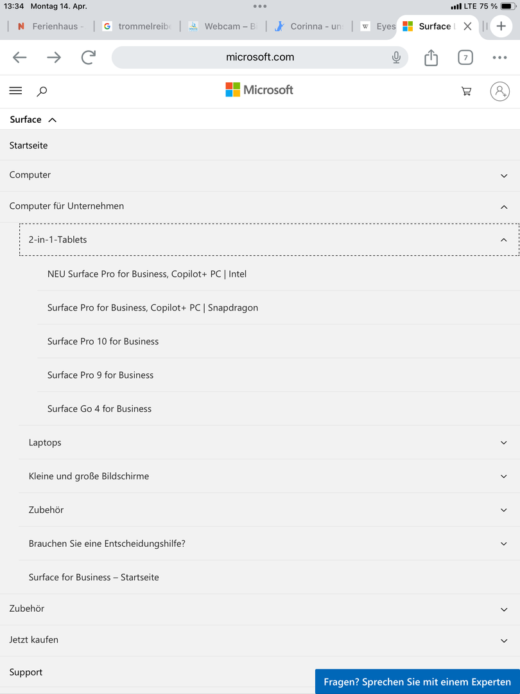
Task: Open the shopping cart
Action: pos(467,91)
